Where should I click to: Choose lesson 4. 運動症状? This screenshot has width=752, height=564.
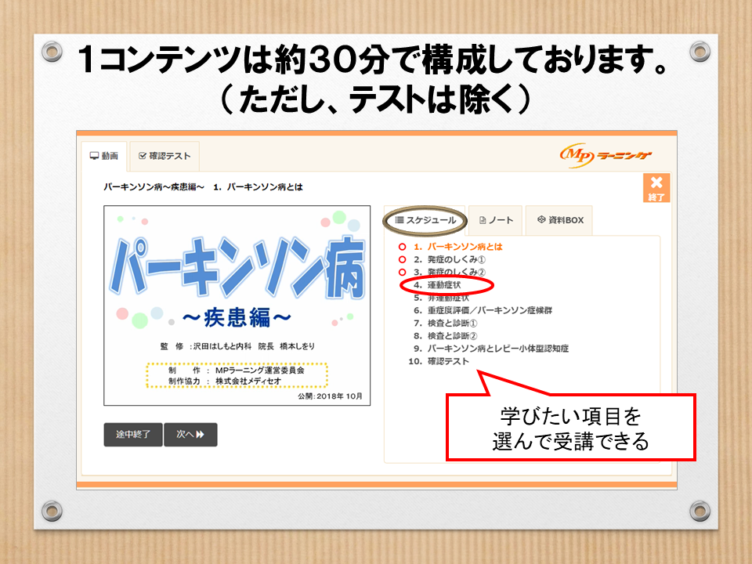point(444,285)
